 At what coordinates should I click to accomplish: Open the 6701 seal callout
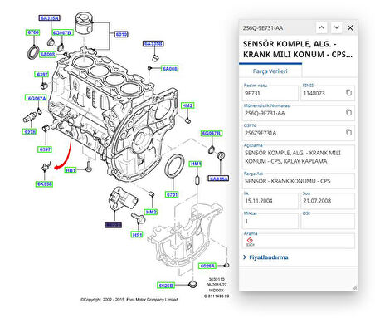[172, 194]
